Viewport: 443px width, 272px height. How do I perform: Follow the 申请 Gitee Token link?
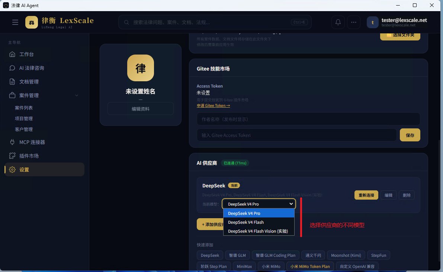[x=213, y=105]
